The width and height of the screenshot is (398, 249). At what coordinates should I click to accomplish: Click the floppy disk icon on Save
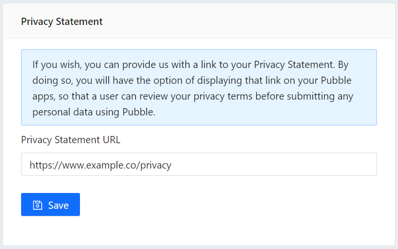tap(37, 205)
